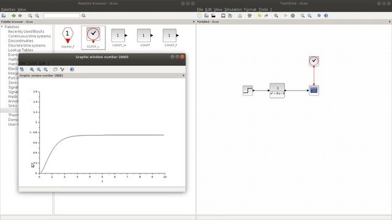The width and height of the screenshot is (392, 220).
Task: Open Untitled Xcos dock panel arrow
Action: [390, 22]
